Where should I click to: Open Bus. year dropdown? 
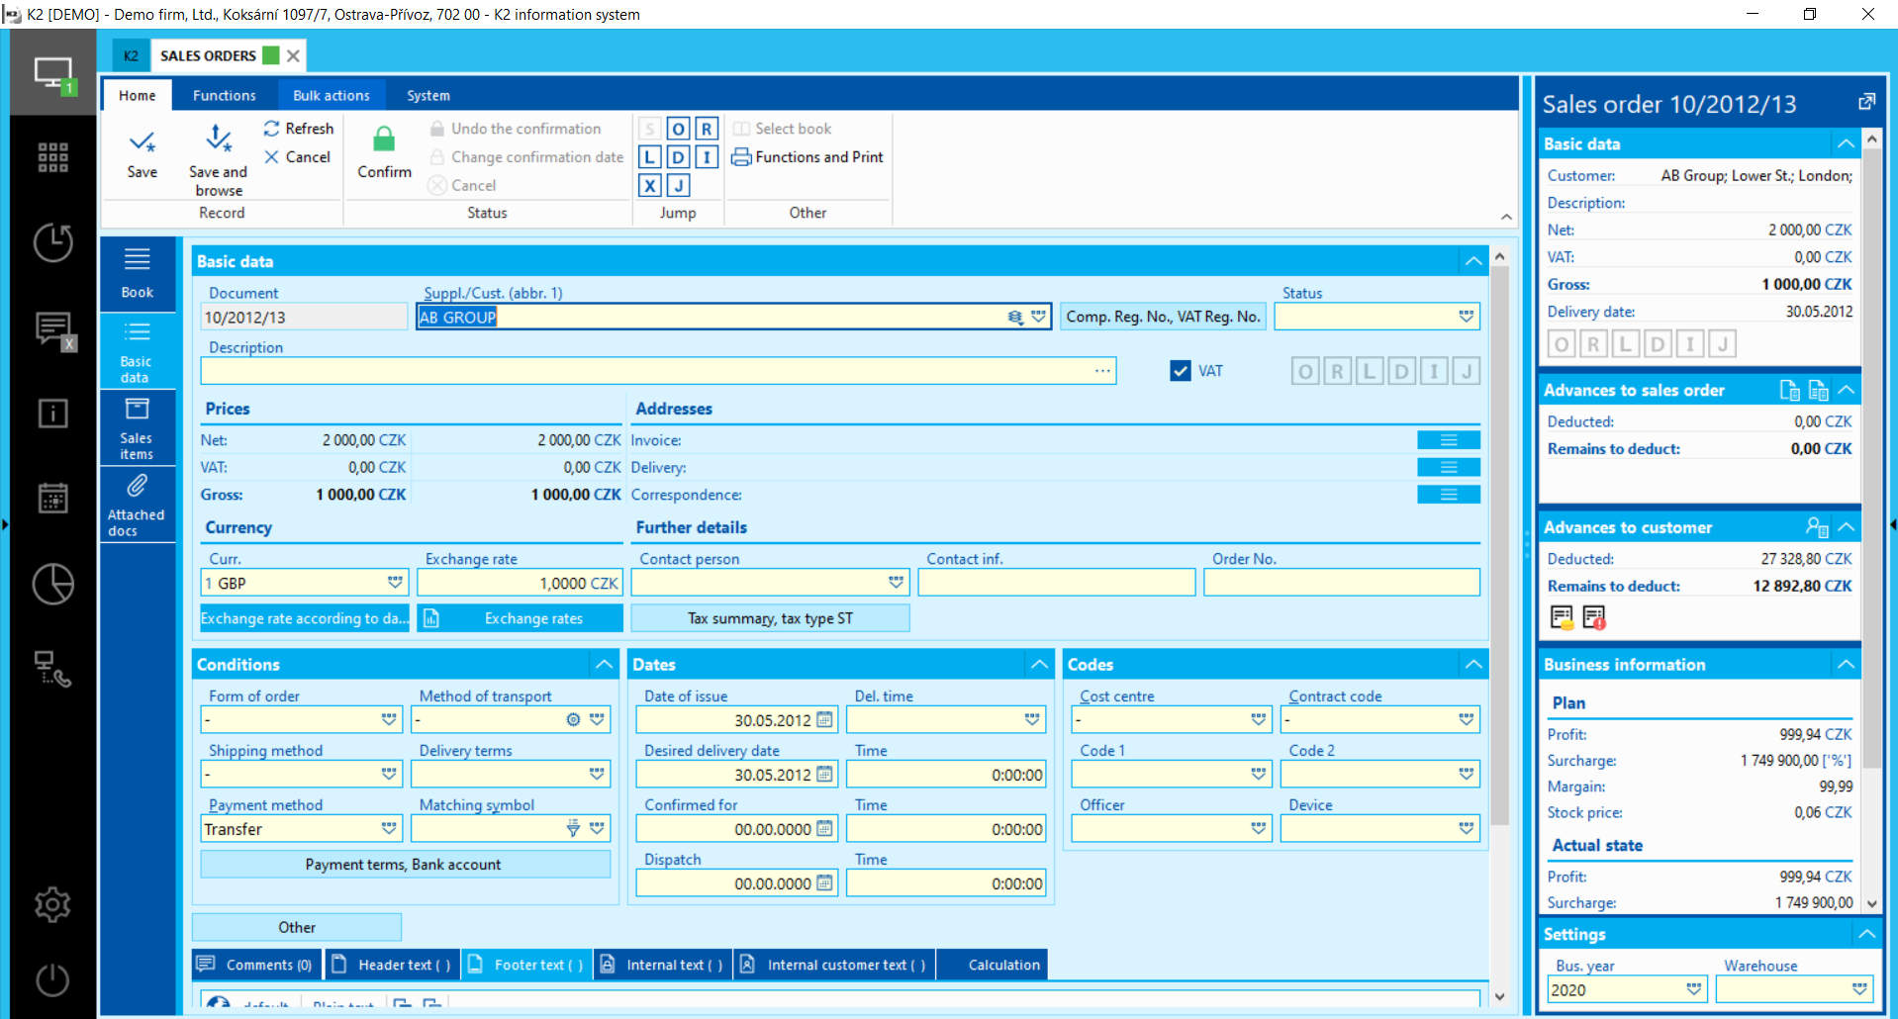[1693, 989]
